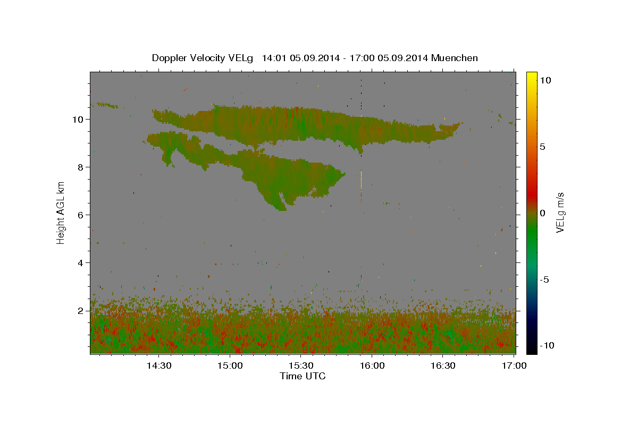Click the colorbar label '-5'

click(x=545, y=279)
